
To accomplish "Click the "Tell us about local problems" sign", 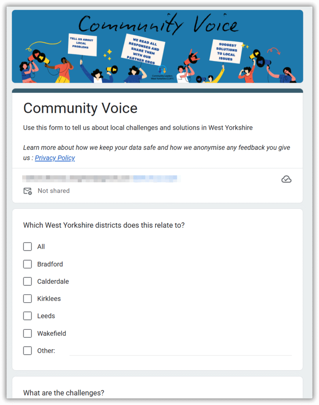I will click(x=83, y=44).
